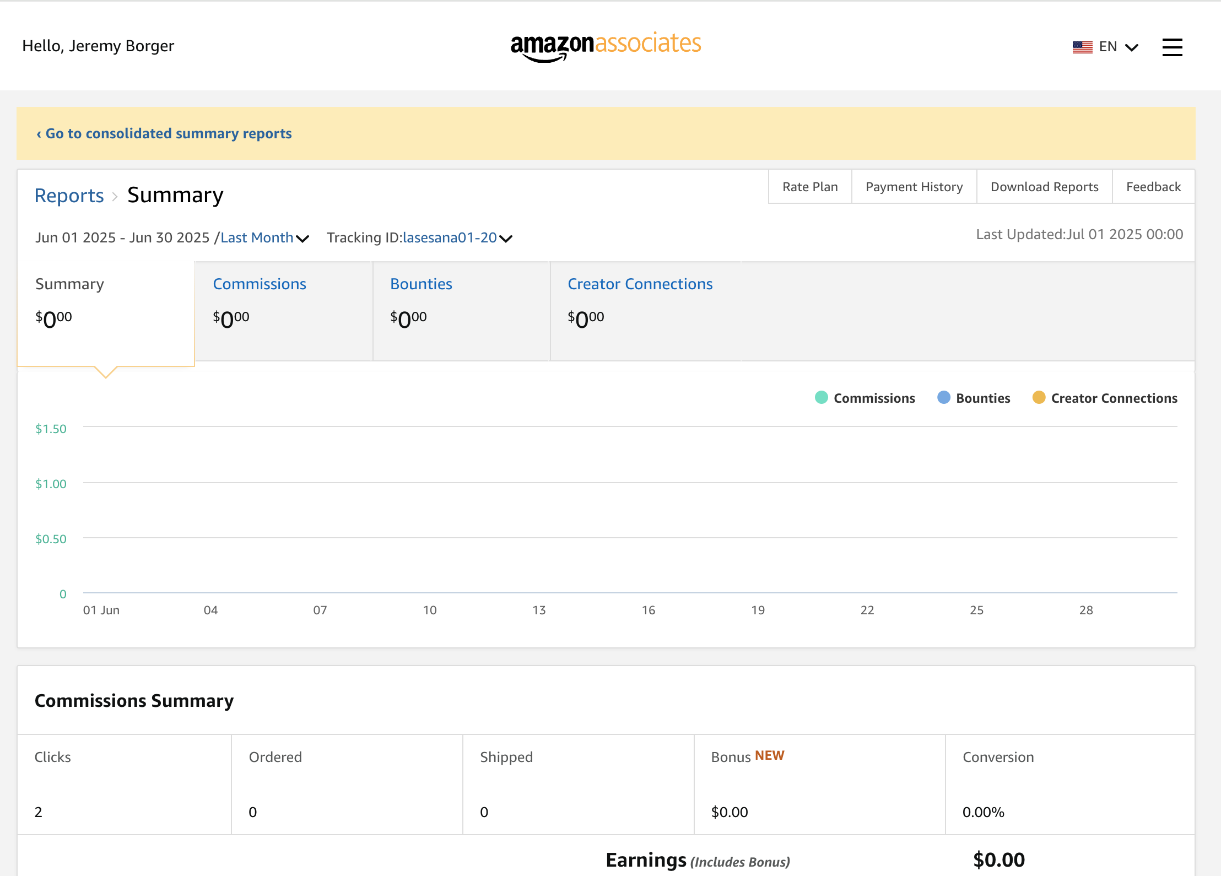The width and height of the screenshot is (1221, 876).
Task: Expand the Tracking ID lasesana01-20 dropdown
Action: coord(457,237)
